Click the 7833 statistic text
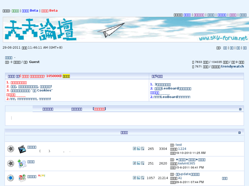Viewport: 249px width, 186px height. click(198, 62)
